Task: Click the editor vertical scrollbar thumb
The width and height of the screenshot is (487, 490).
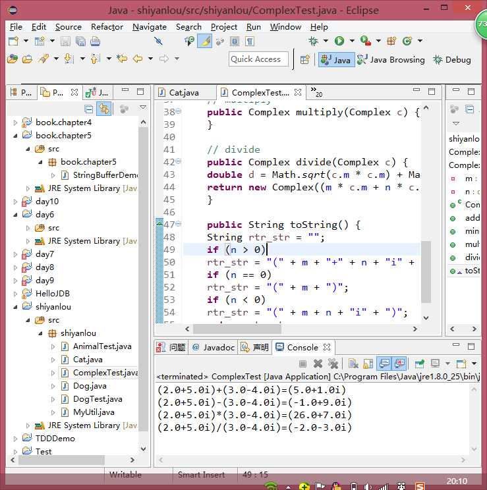Action: coord(426,272)
